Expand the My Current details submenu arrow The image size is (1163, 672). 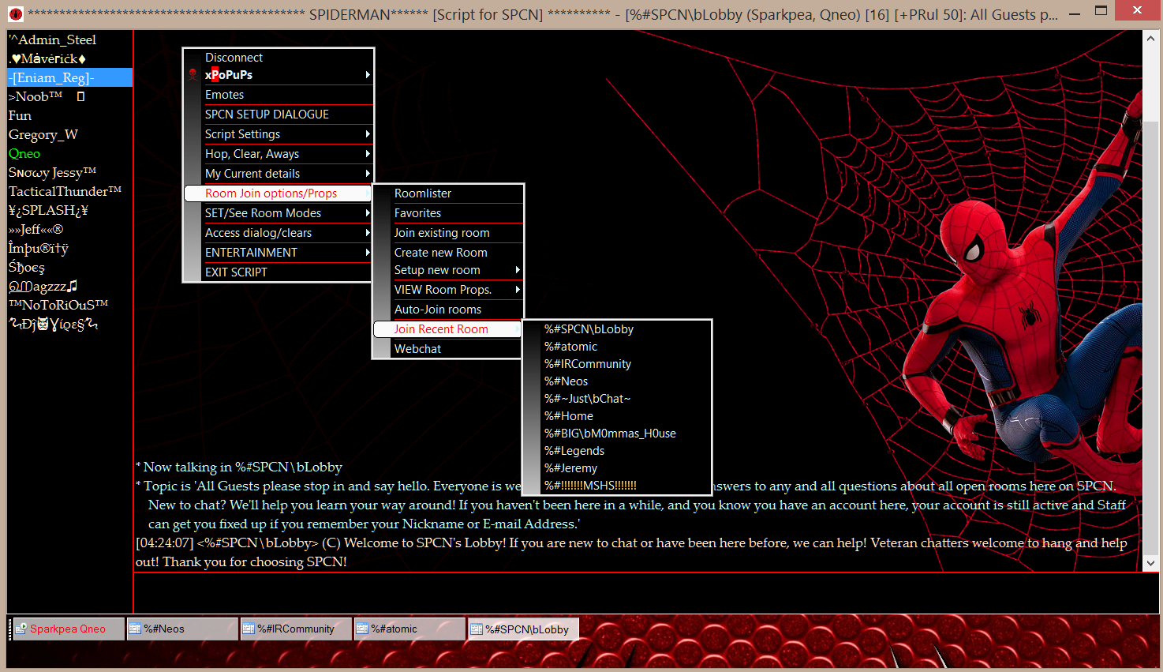click(x=368, y=174)
